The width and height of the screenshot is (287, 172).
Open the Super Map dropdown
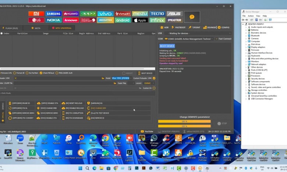tap(131, 83)
